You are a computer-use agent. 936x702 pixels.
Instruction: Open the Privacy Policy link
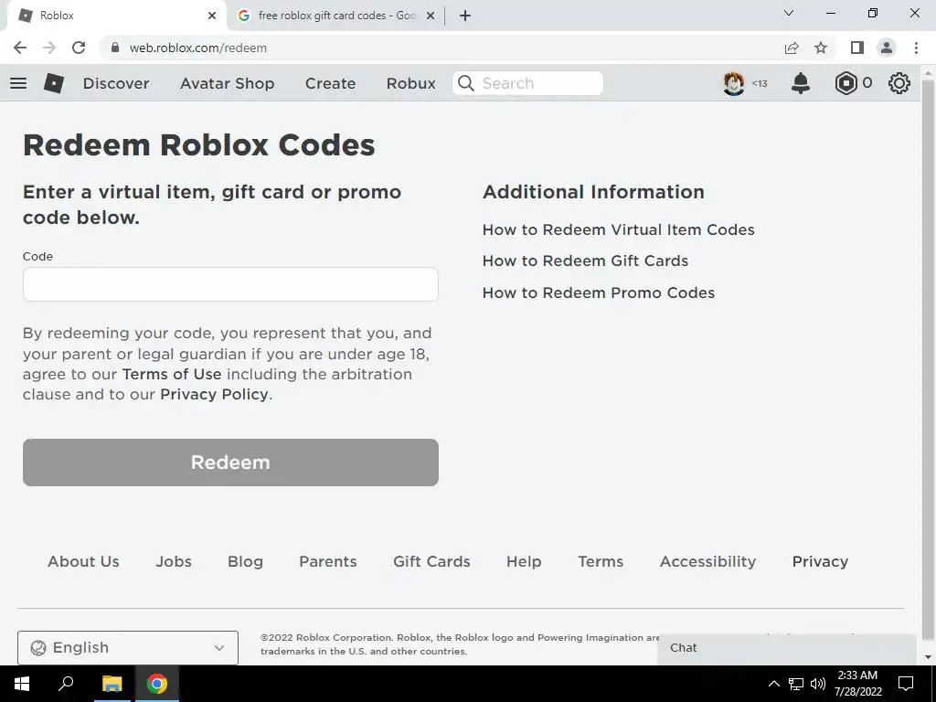tap(214, 395)
